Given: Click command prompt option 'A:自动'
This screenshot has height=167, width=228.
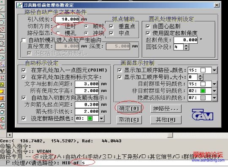Looking at the screenshot, I should (66, 156).
